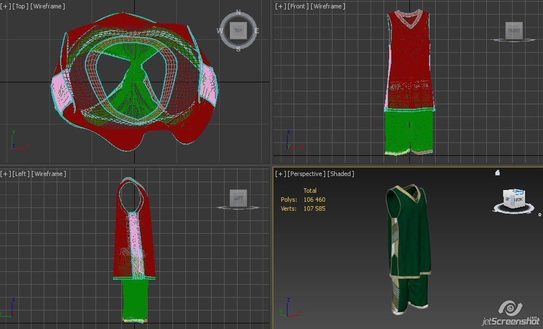The image size is (543, 329).
Task: Open the [Shaded] shading menu in Perspective viewport
Action: pos(341,174)
